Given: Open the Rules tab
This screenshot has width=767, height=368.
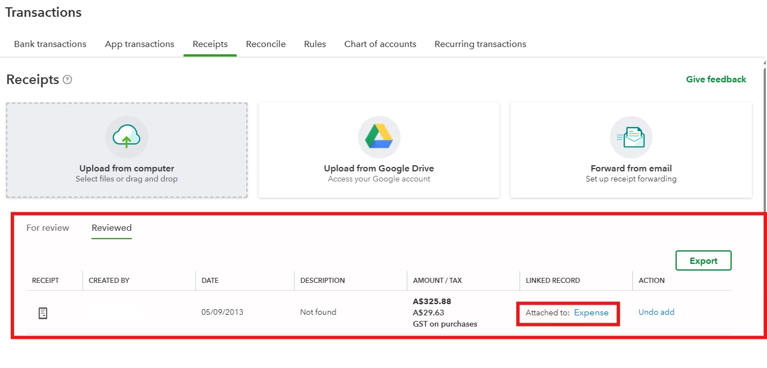Looking at the screenshot, I should [x=315, y=44].
